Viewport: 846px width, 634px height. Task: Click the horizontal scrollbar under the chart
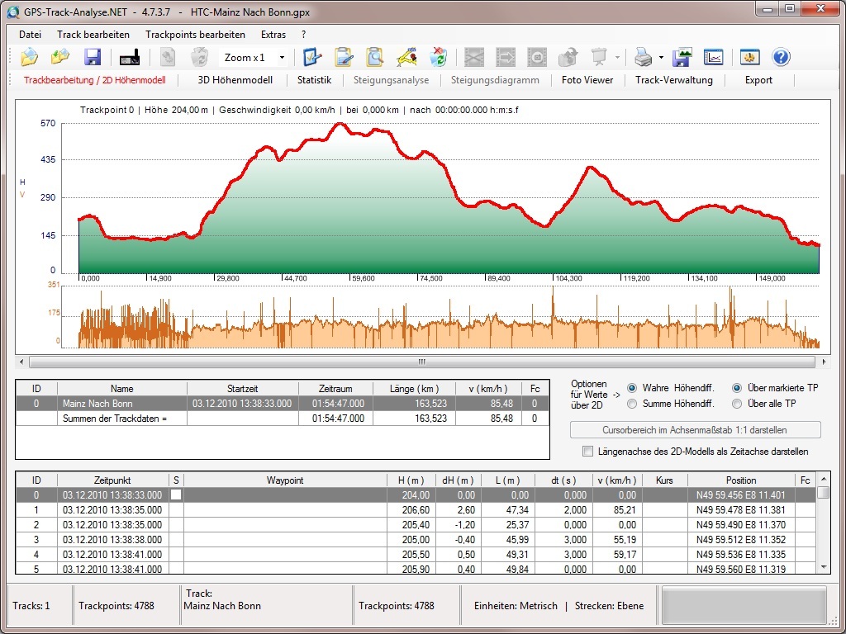coord(421,362)
